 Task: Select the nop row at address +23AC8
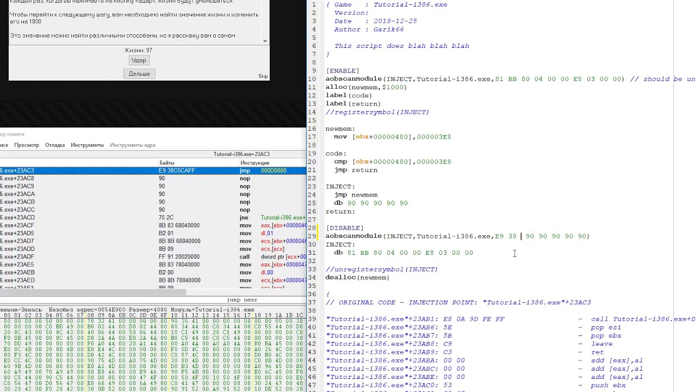(x=153, y=179)
